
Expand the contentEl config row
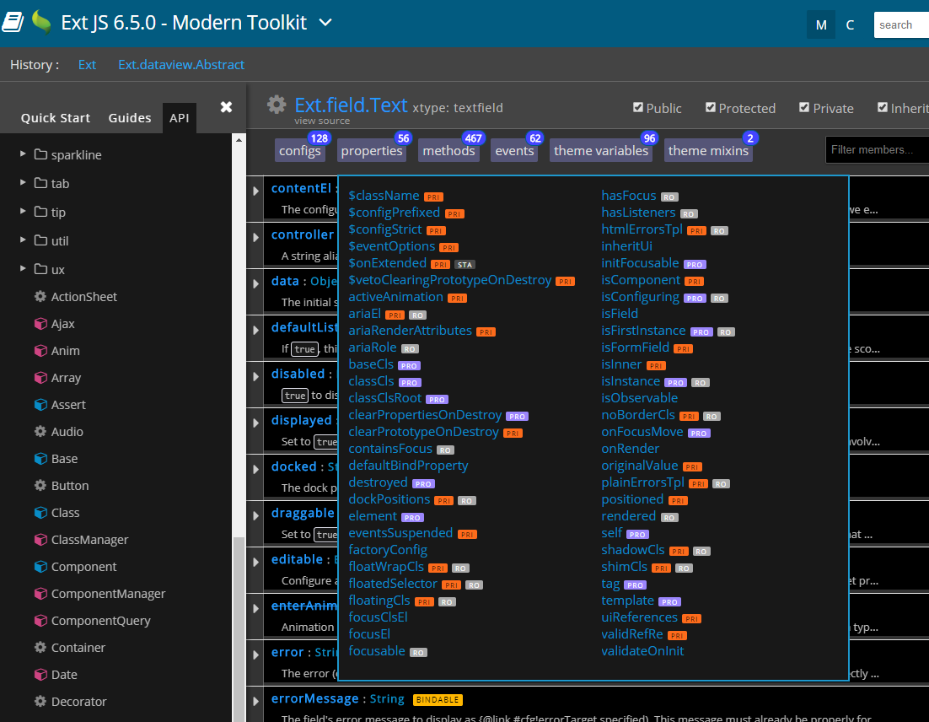coord(256,191)
